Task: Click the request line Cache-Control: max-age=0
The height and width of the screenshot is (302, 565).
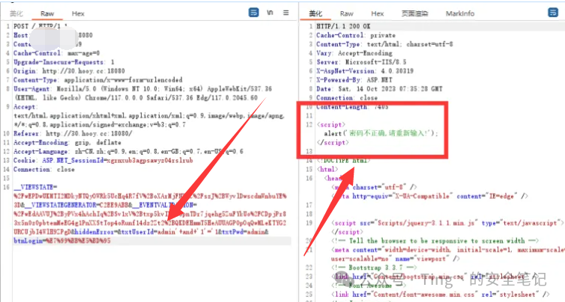Action: [56, 53]
